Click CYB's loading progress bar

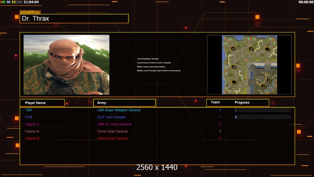[x=263, y=117]
